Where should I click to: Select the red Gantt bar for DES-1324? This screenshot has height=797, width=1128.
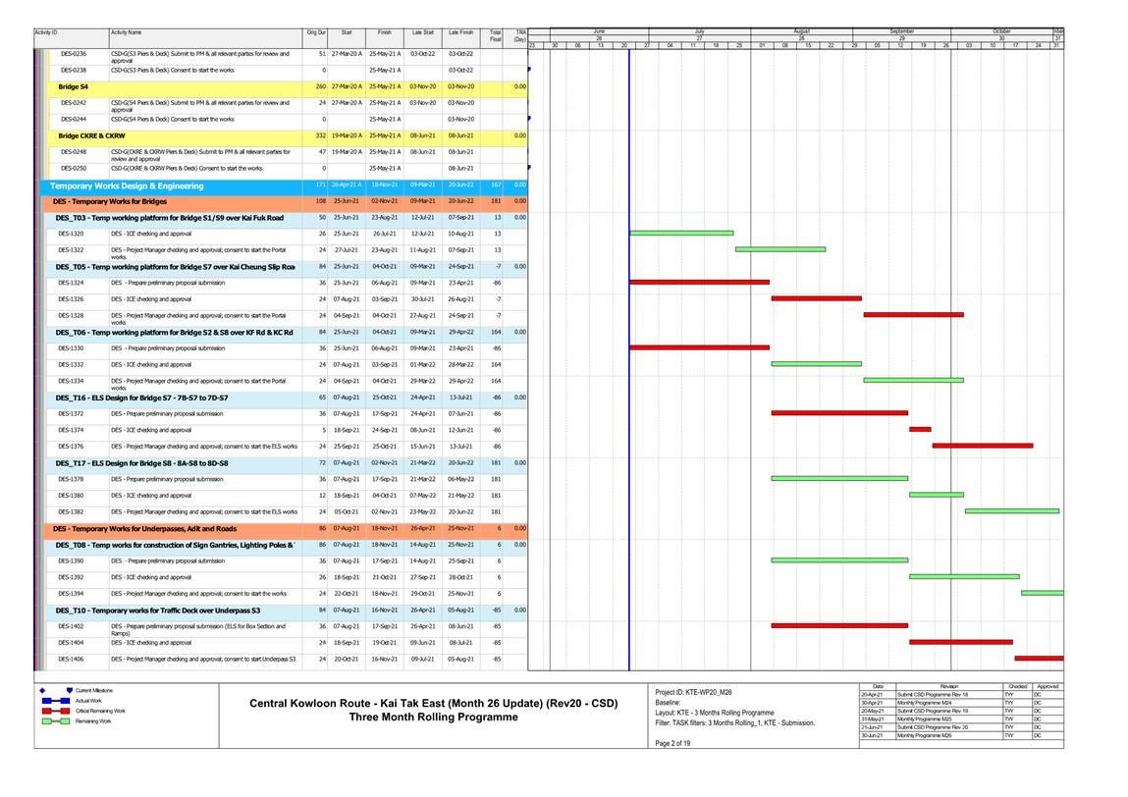point(698,282)
